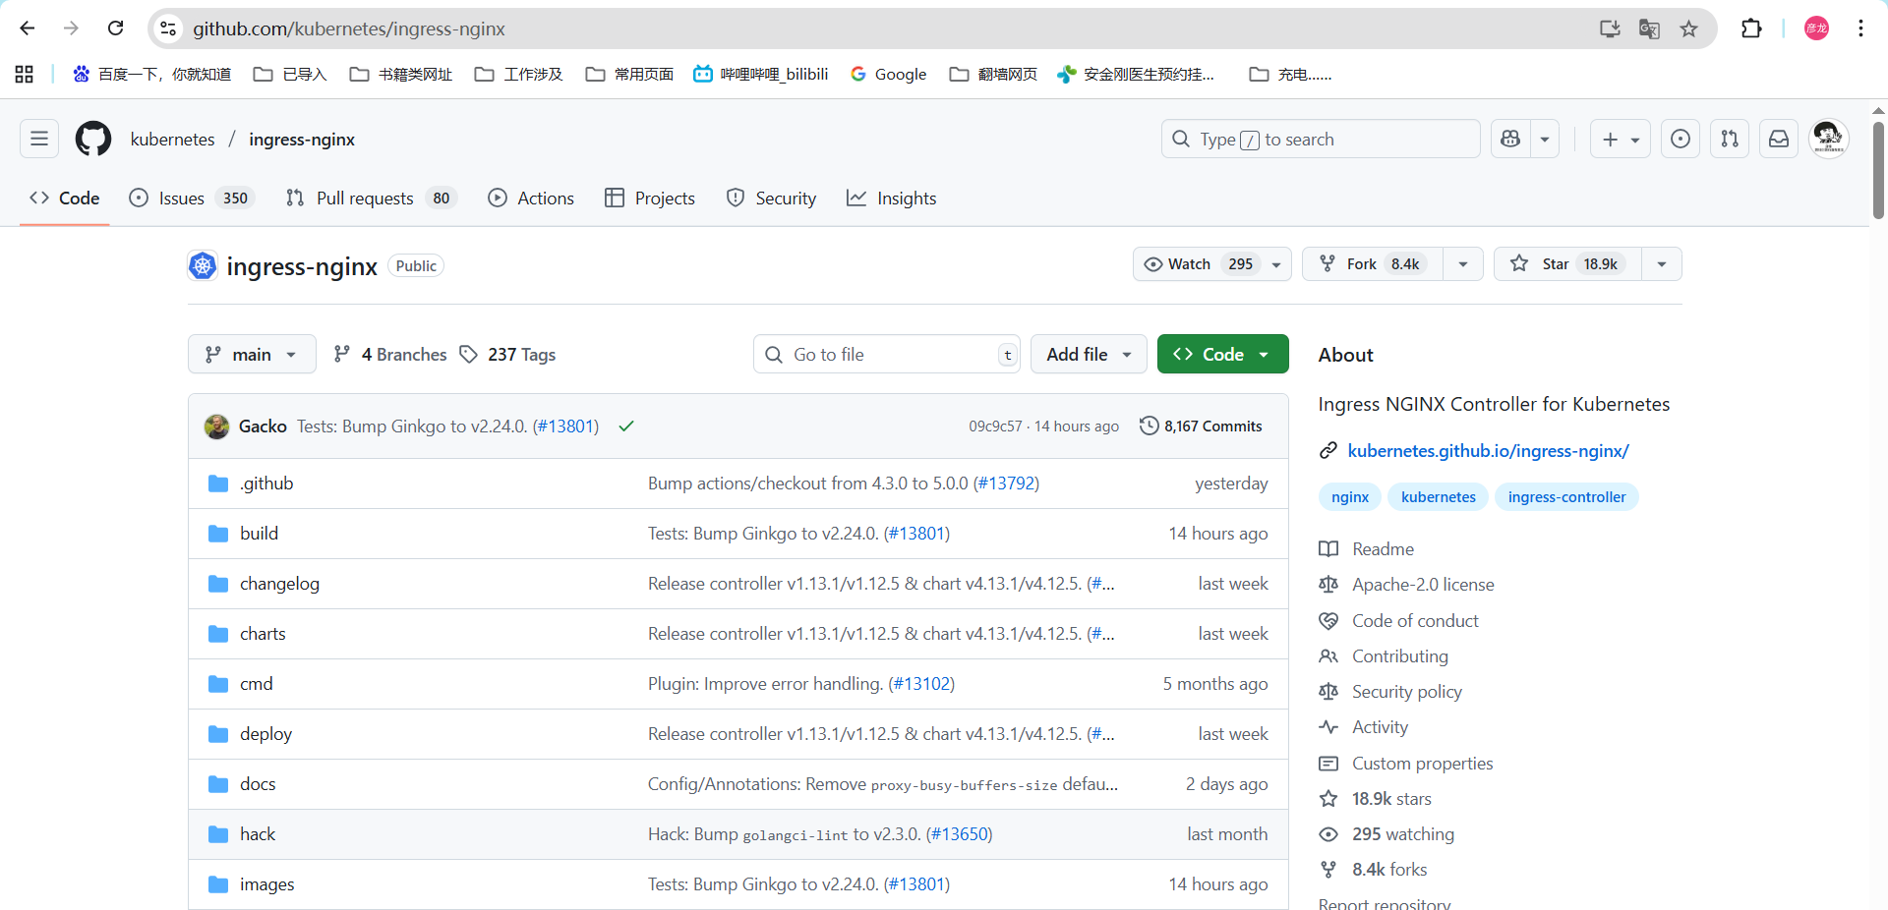Open the issues inbox icon in header

(x=1681, y=139)
